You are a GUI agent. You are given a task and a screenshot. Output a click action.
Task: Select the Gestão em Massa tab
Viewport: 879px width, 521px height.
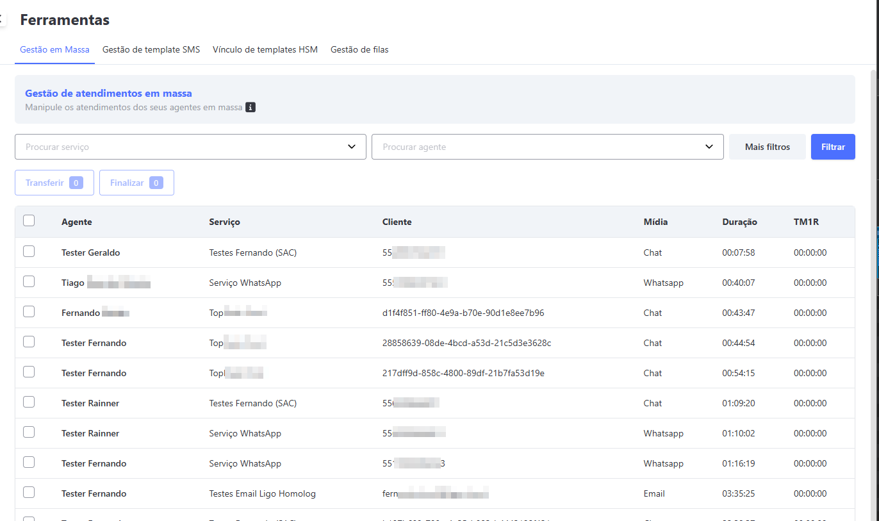54,50
